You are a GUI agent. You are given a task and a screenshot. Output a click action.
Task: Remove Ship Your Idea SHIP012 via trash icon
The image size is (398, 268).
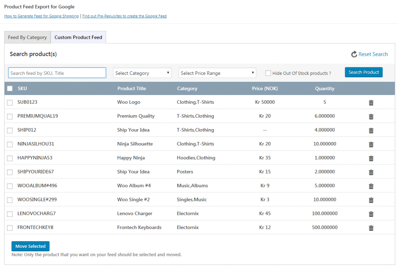371,130
